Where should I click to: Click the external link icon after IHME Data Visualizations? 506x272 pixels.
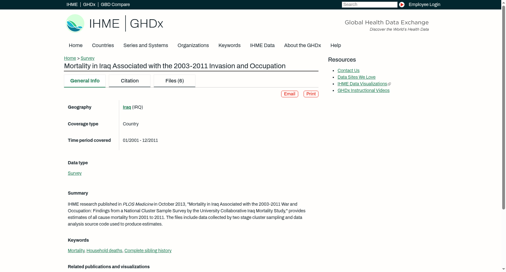pos(389,84)
